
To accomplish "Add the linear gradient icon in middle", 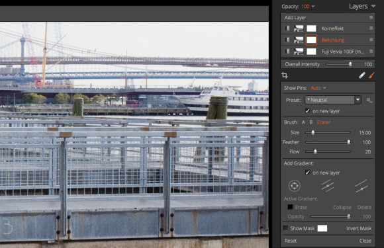I will click(x=328, y=186).
